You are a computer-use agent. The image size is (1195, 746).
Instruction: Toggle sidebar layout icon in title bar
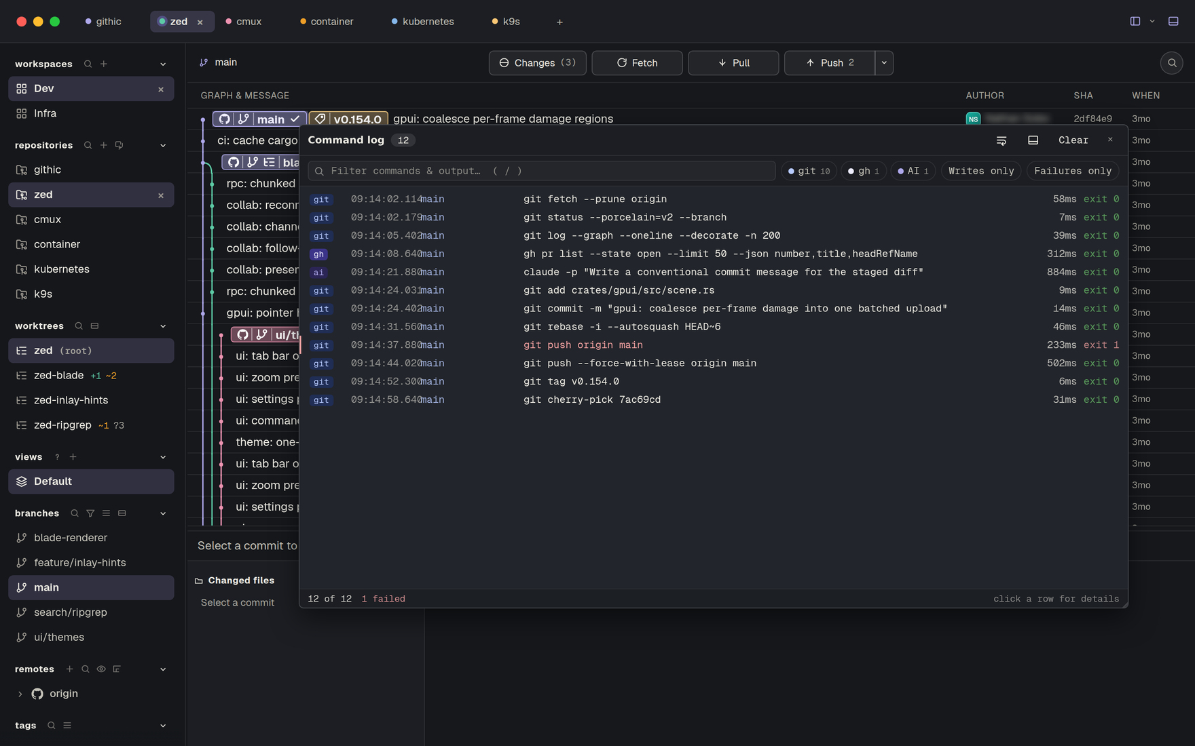pos(1135,21)
